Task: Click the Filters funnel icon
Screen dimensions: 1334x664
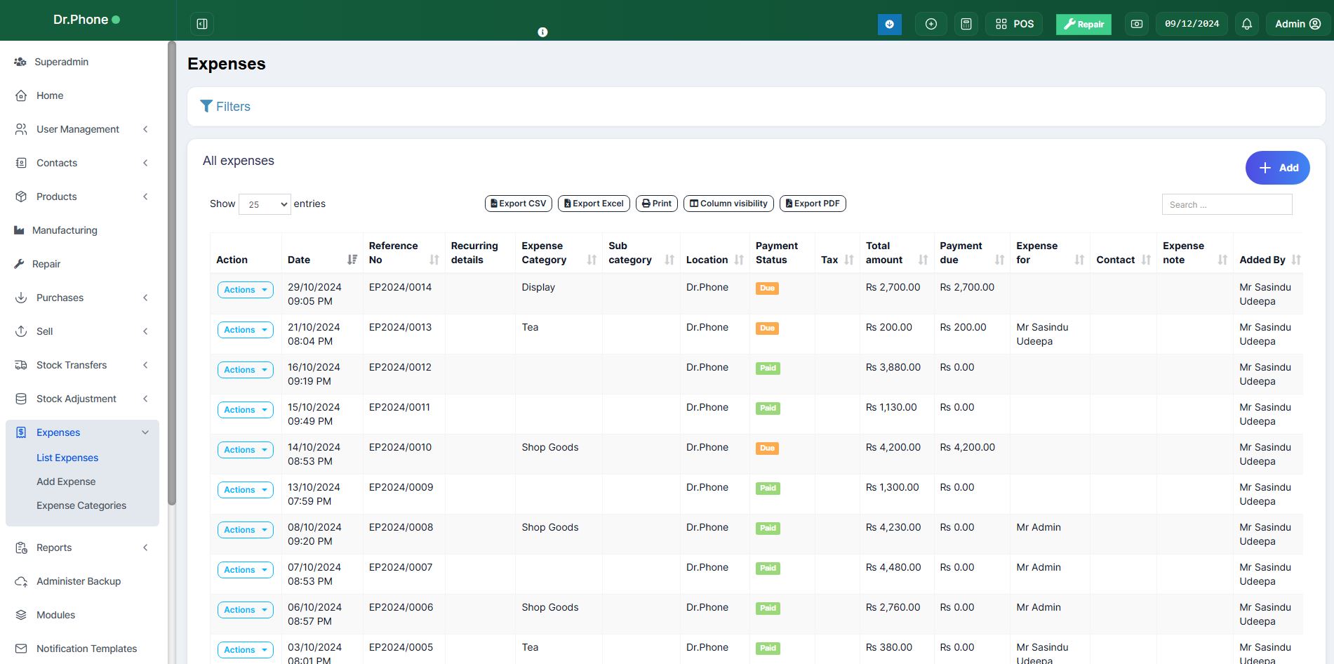Action: 206,106
